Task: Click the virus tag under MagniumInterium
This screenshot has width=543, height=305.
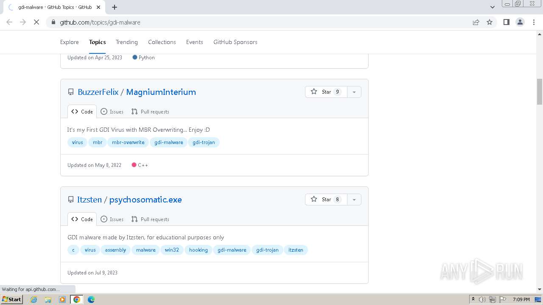Action: coord(78,142)
